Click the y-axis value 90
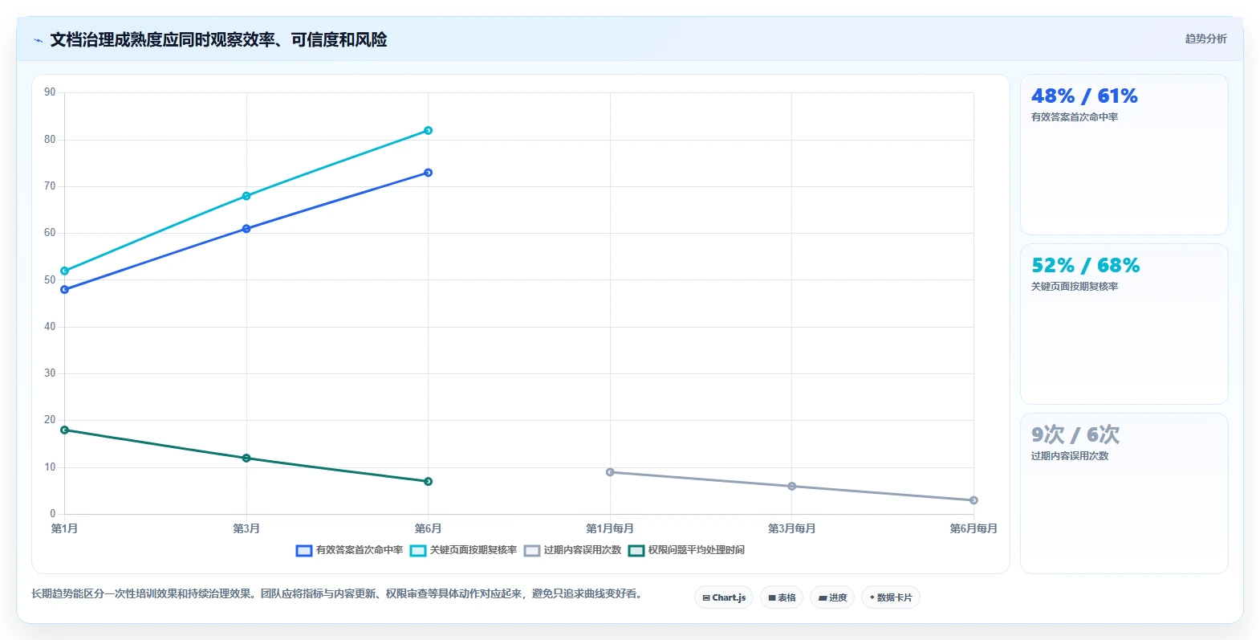The height and width of the screenshot is (640, 1260). pos(50,92)
